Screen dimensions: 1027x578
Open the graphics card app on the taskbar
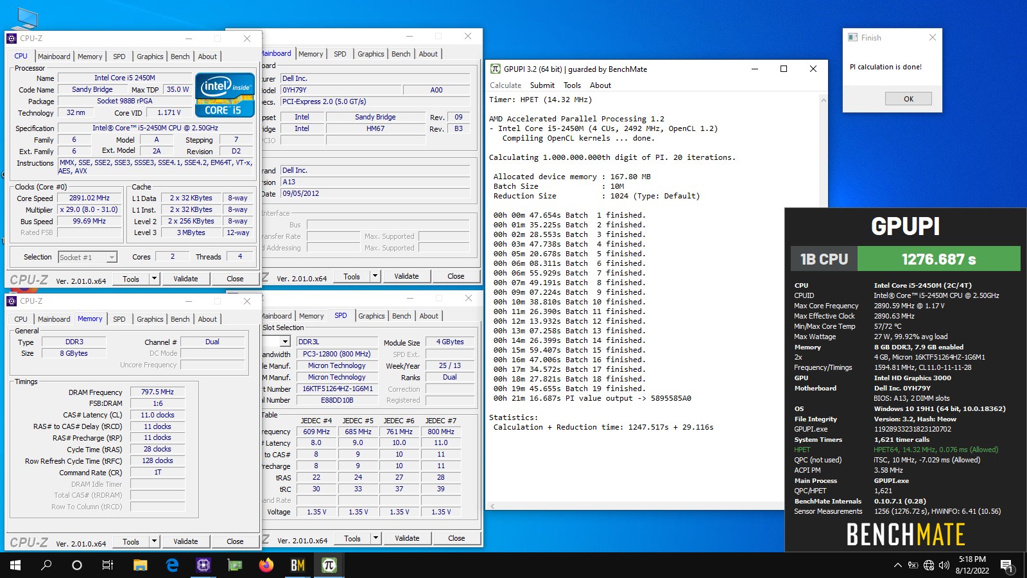pyautogui.click(x=235, y=565)
